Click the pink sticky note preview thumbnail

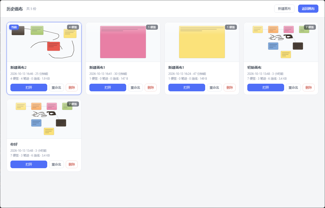point(123,42)
